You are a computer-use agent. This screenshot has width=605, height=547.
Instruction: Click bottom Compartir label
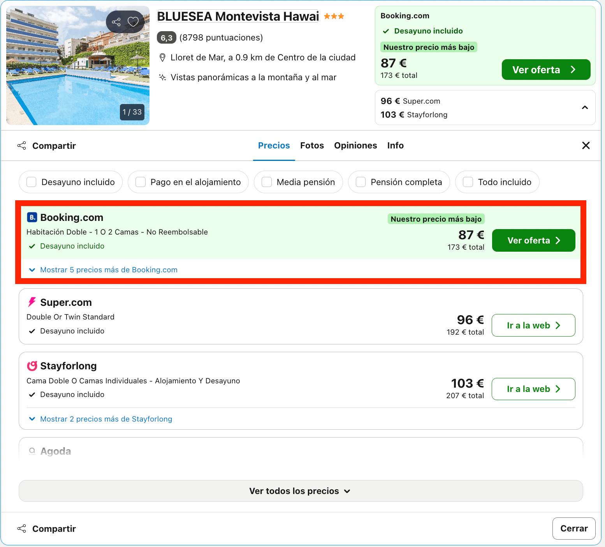(54, 529)
